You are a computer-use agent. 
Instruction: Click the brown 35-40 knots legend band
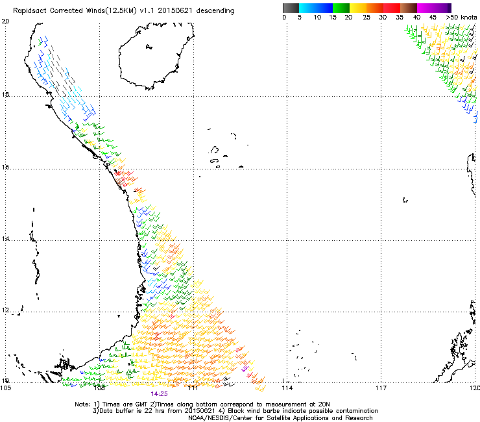click(409, 8)
